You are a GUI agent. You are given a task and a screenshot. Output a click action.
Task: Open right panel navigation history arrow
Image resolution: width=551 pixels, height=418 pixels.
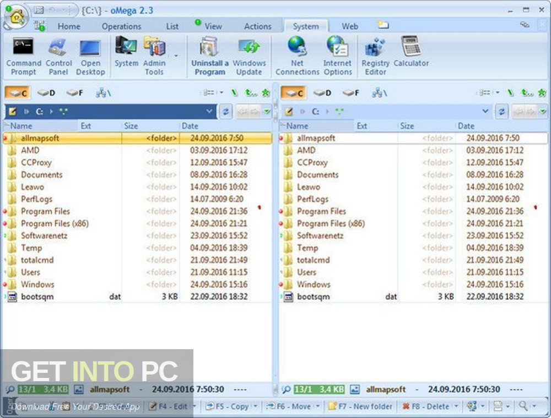coord(543,112)
